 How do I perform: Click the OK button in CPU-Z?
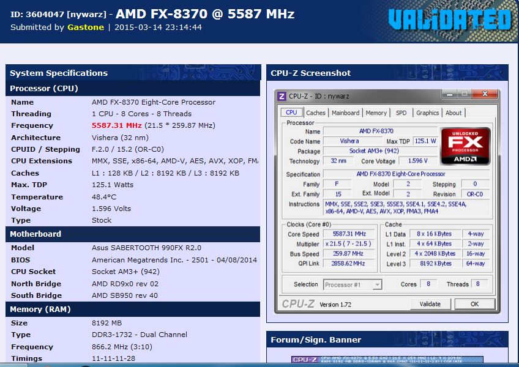coord(475,304)
